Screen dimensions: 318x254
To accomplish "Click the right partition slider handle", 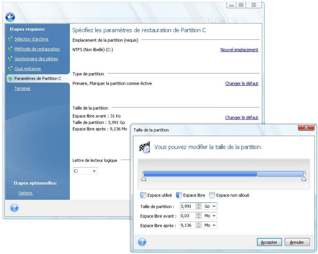I will pos(304,179).
